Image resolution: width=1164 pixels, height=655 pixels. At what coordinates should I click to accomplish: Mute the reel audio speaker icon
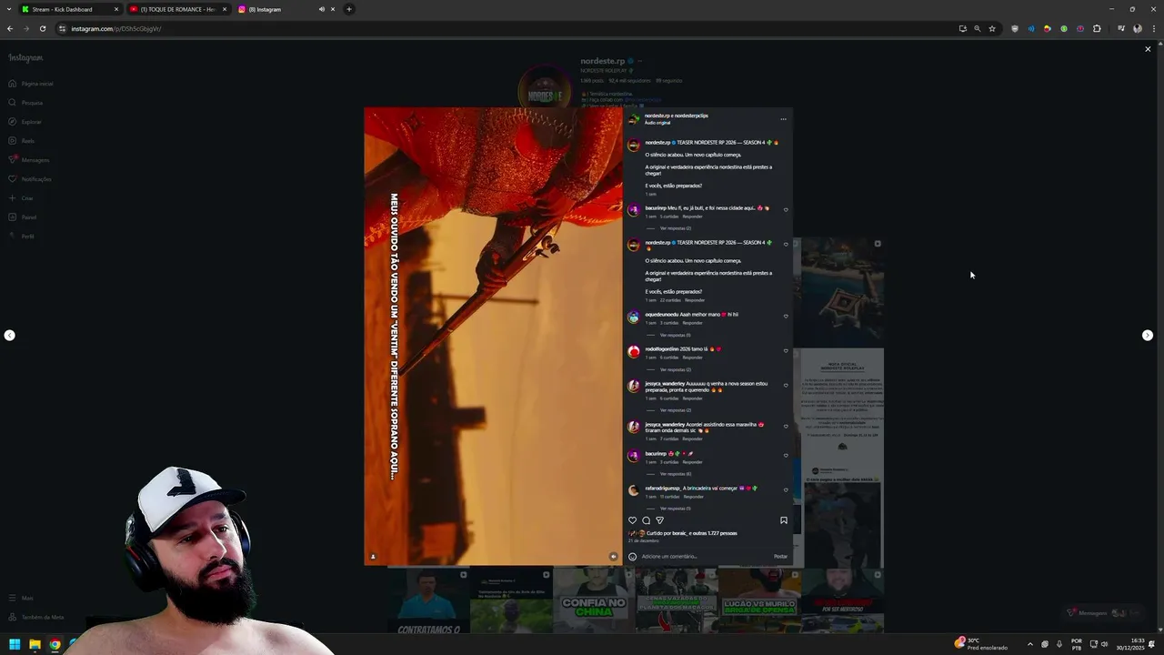(x=613, y=557)
